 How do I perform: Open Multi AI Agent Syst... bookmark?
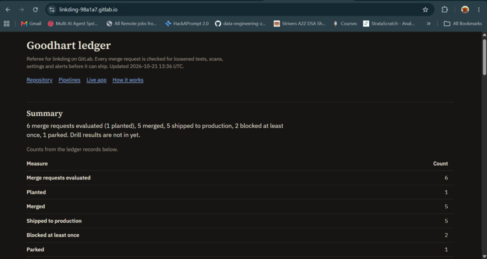pos(73,23)
